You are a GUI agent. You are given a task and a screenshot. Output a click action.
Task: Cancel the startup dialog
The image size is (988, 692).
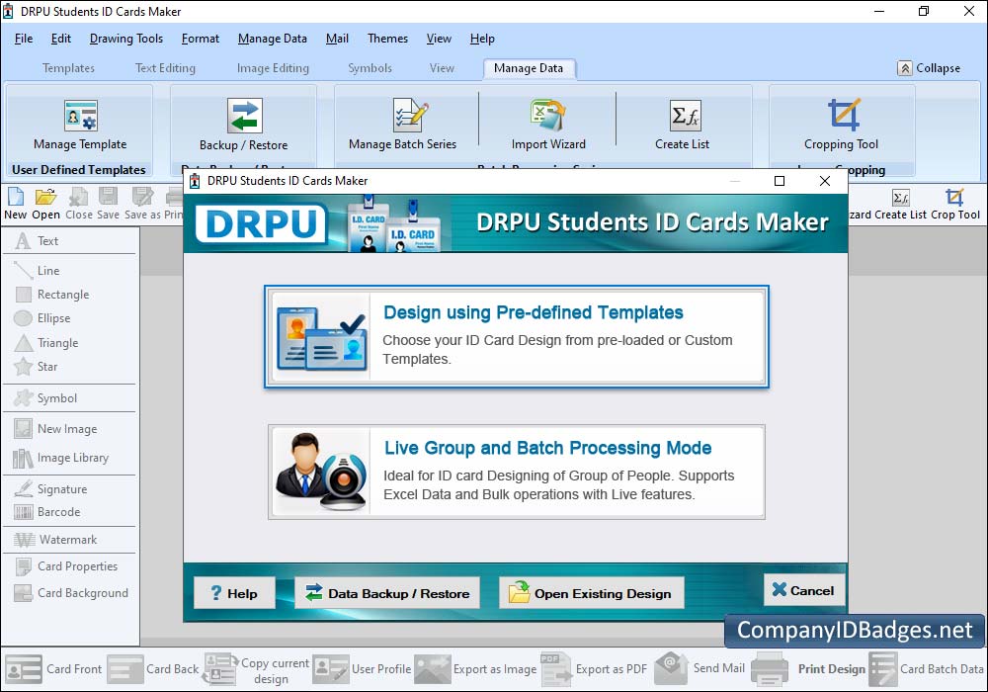(804, 590)
